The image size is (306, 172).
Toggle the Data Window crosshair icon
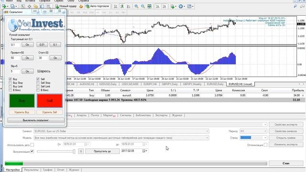tap(29, 6)
